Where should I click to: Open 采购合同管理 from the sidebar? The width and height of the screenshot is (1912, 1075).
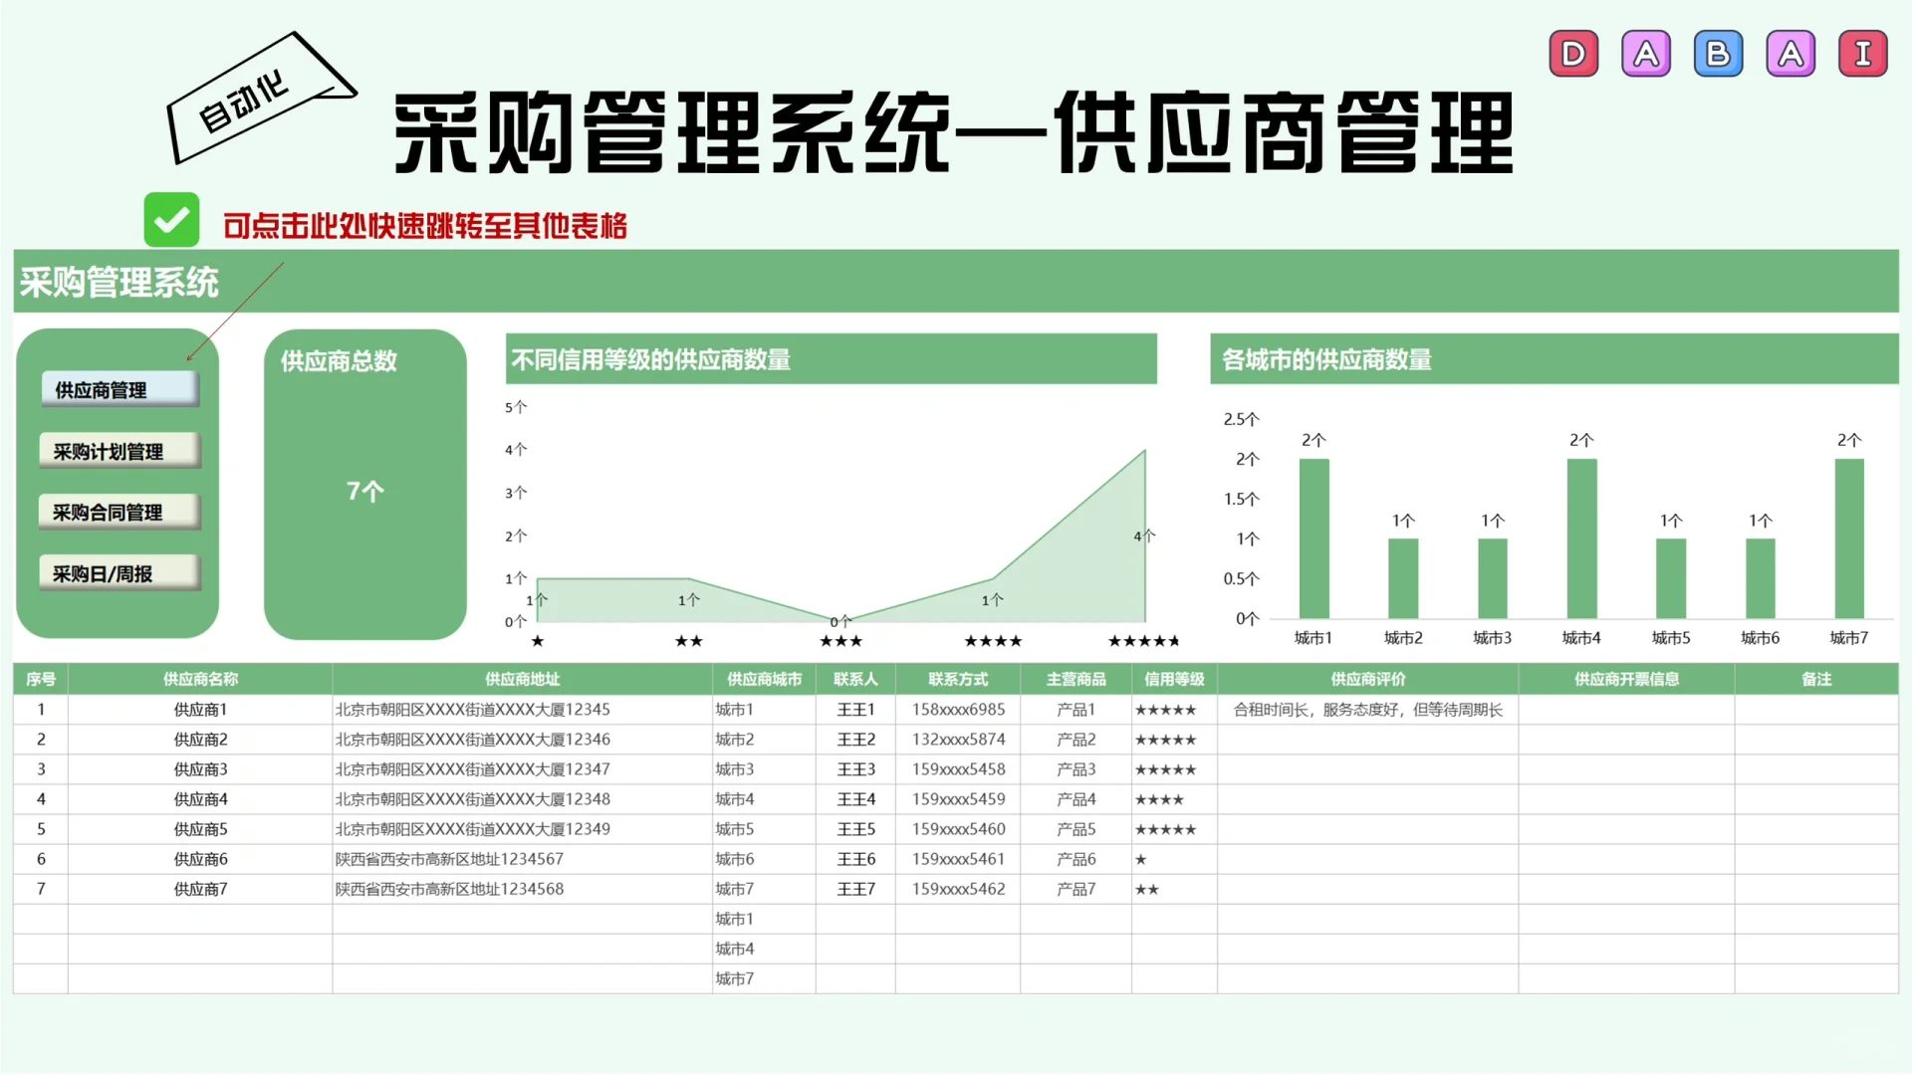tap(119, 512)
